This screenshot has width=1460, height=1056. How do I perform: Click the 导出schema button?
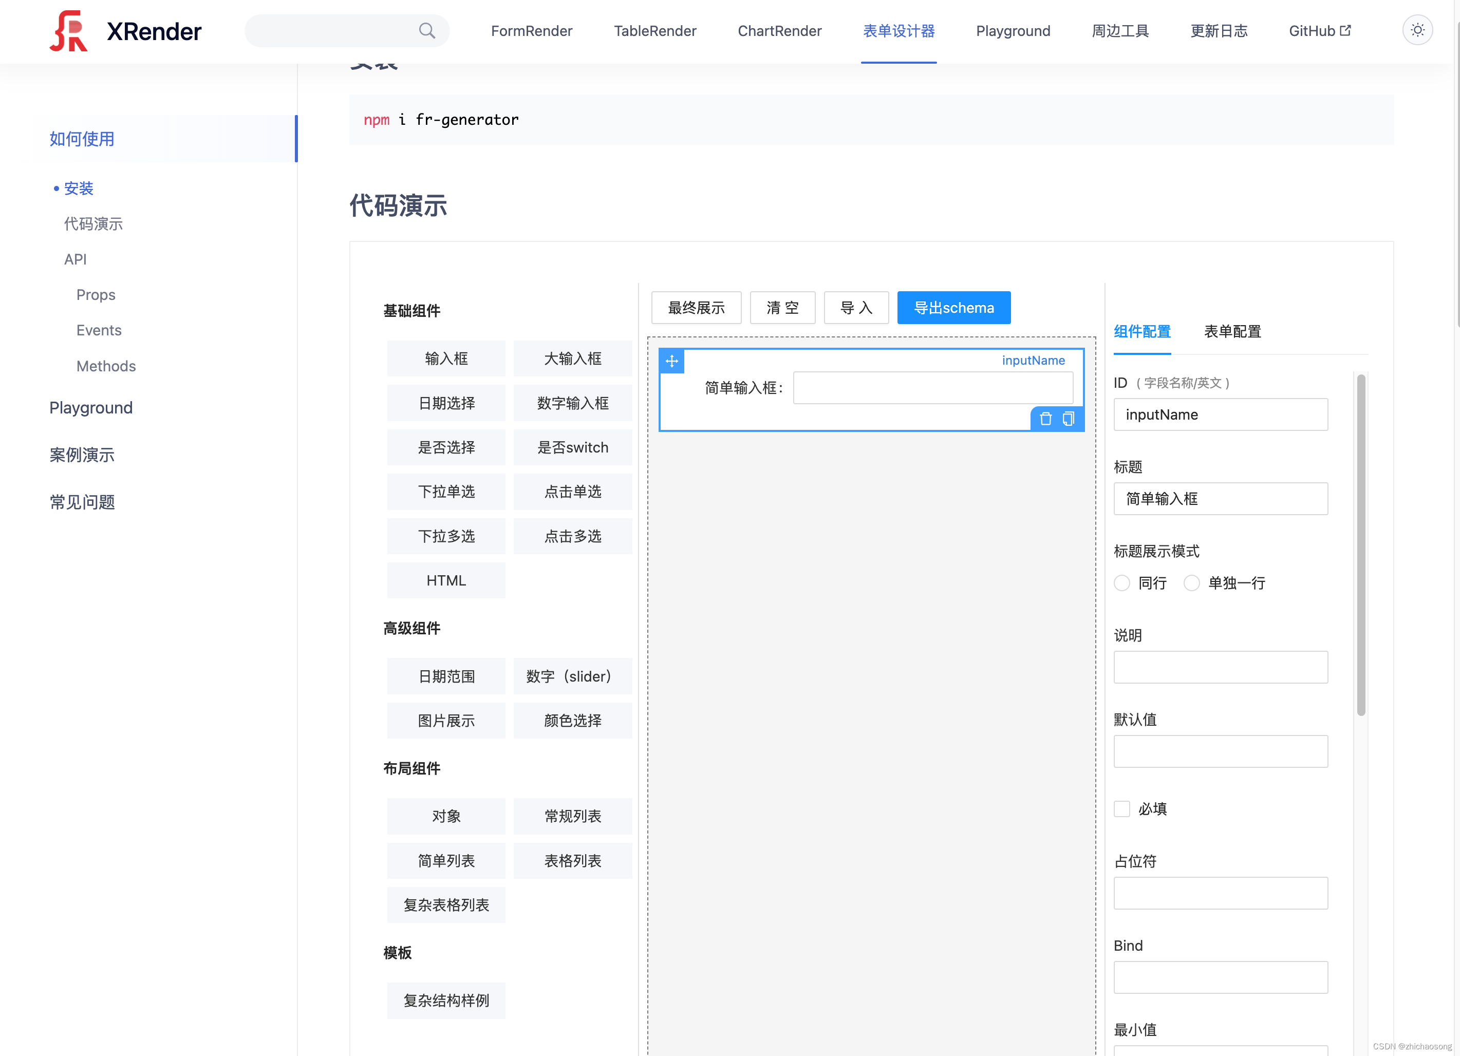click(x=953, y=308)
